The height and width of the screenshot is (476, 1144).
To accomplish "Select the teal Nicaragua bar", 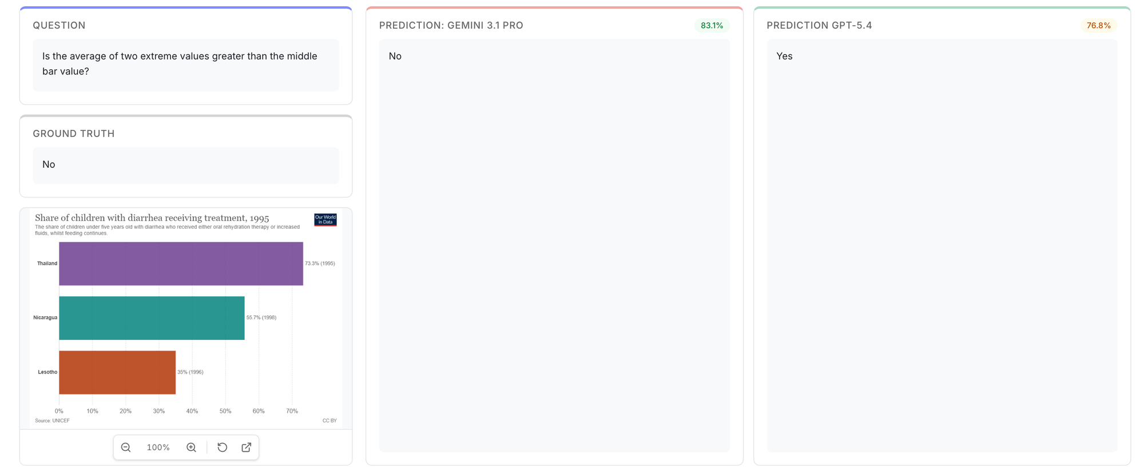I will [152, 318].
